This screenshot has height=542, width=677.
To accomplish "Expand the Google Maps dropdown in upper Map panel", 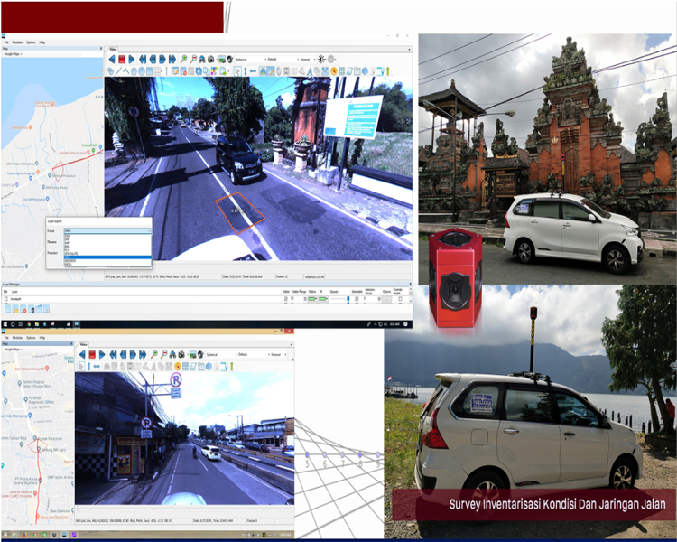I will coord(22,55).
